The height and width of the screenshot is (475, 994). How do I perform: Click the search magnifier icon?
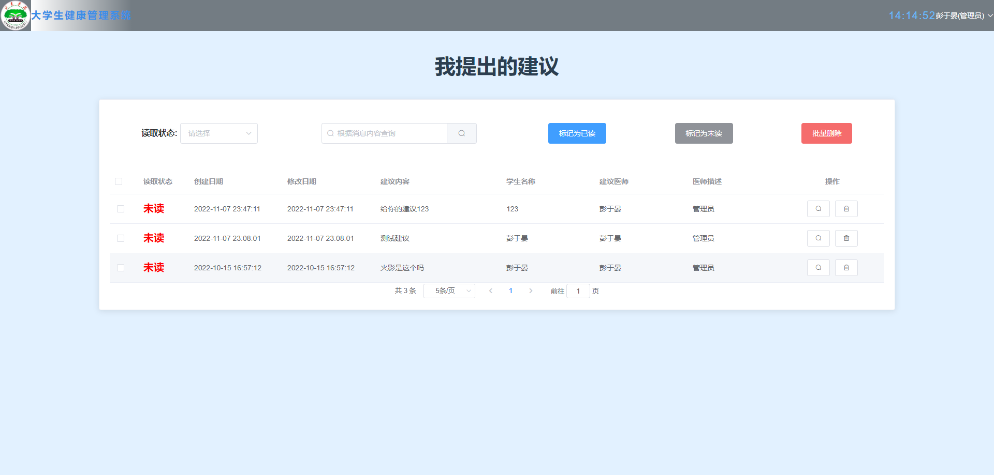click(461, 133)
